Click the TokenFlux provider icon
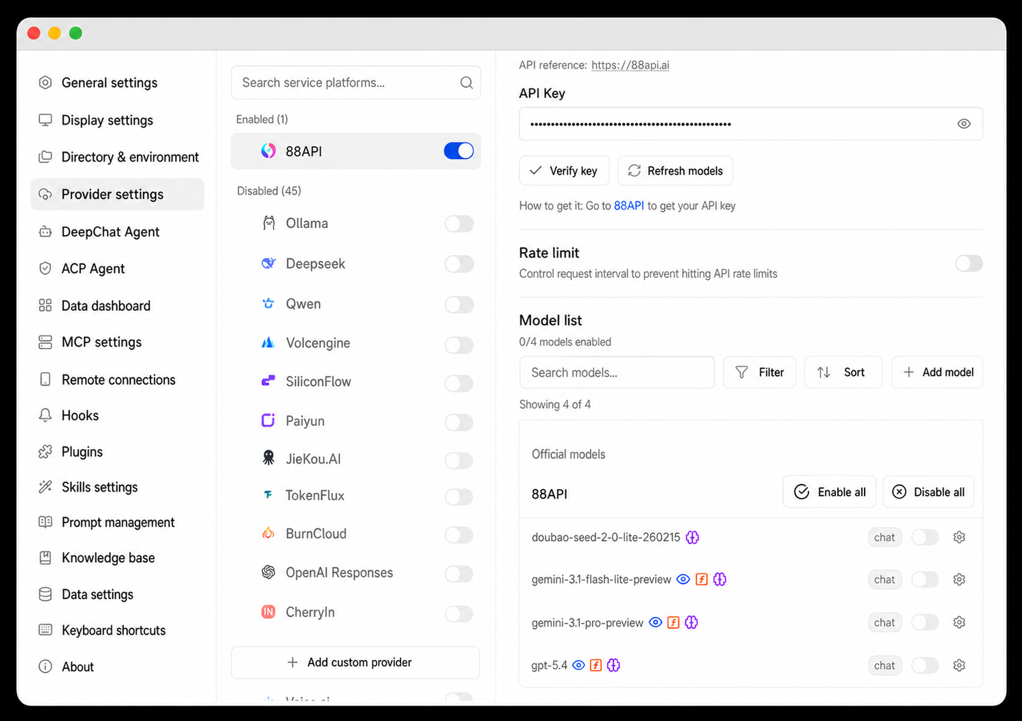Viewport: 1022px width, 721px height. (x=268, y=495)
